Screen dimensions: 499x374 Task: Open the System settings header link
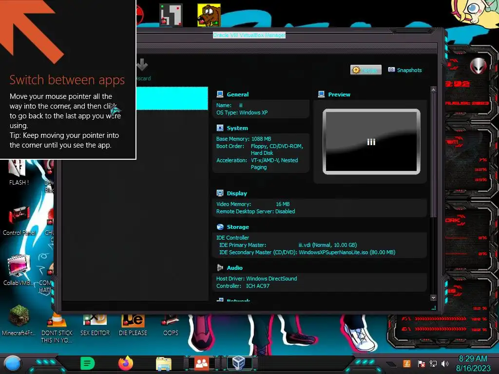click(237, 128)
